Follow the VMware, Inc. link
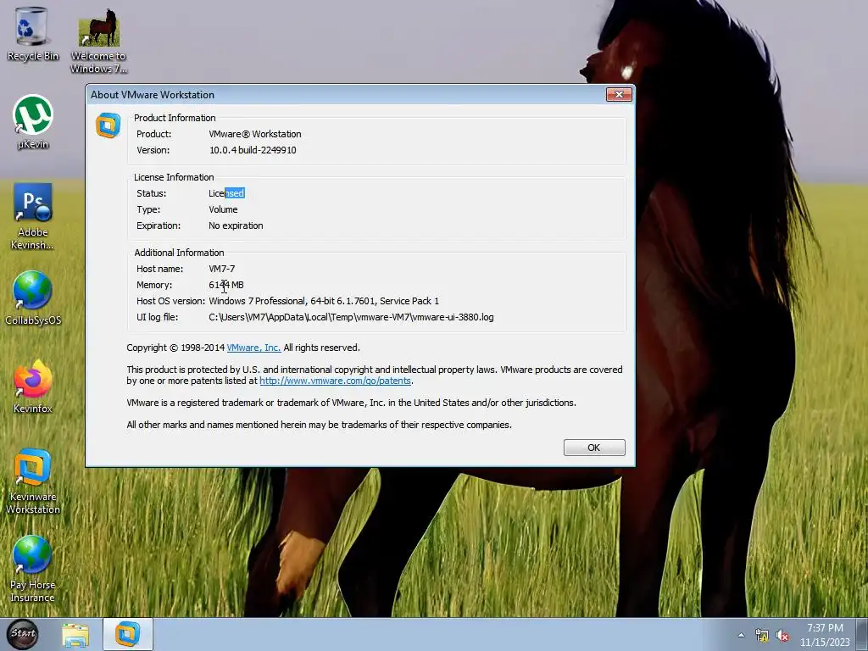The height and width of the screenshot is (651, 868). (253, 348)
